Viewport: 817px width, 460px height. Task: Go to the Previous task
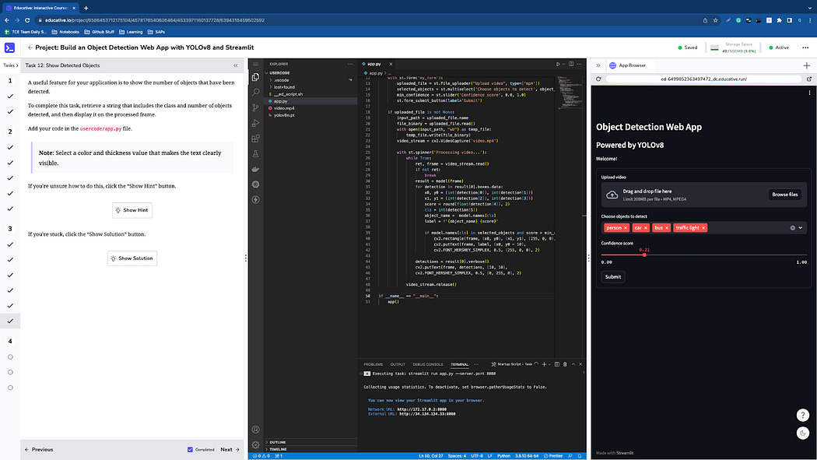pyautogui.click(x=39, y=450)
